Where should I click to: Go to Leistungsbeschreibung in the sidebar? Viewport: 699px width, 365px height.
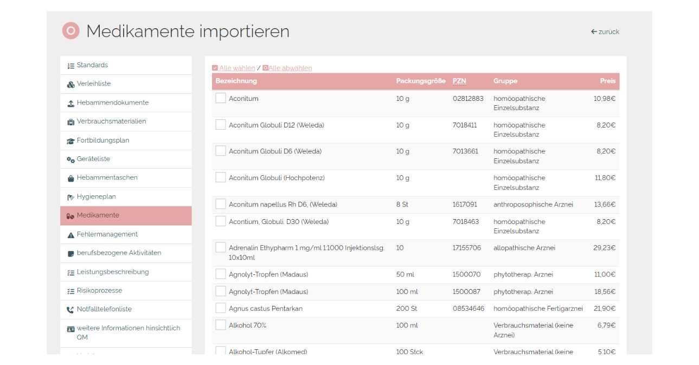coord(112,272)
